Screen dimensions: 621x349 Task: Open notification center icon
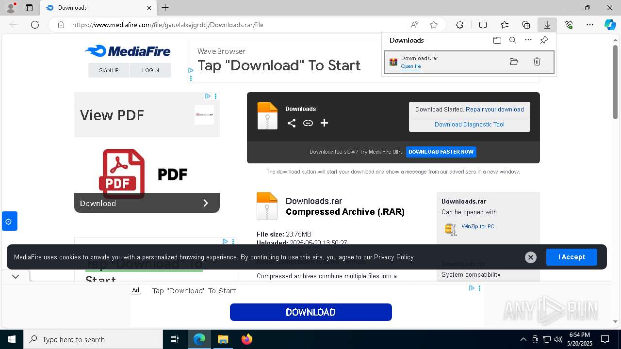(605, 339)
